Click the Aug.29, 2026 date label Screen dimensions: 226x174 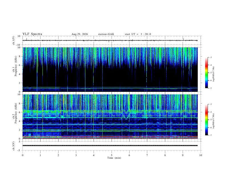tap(80, 34)
